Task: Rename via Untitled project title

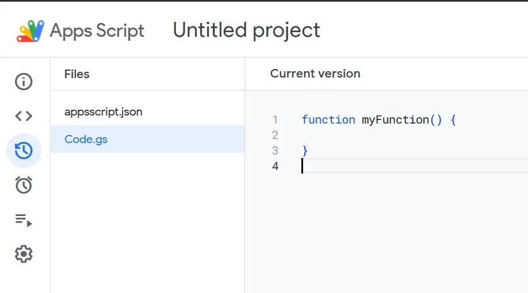Action: (x=247, y=30)
